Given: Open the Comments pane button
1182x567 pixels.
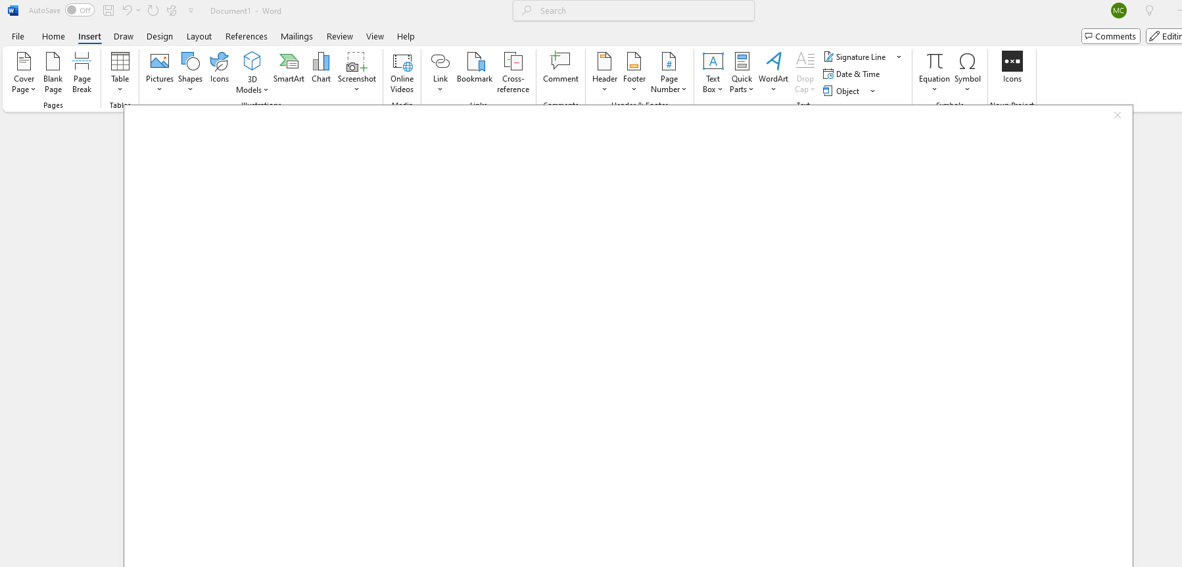Looking at the screenshot, I should (x=1110, y=36).
